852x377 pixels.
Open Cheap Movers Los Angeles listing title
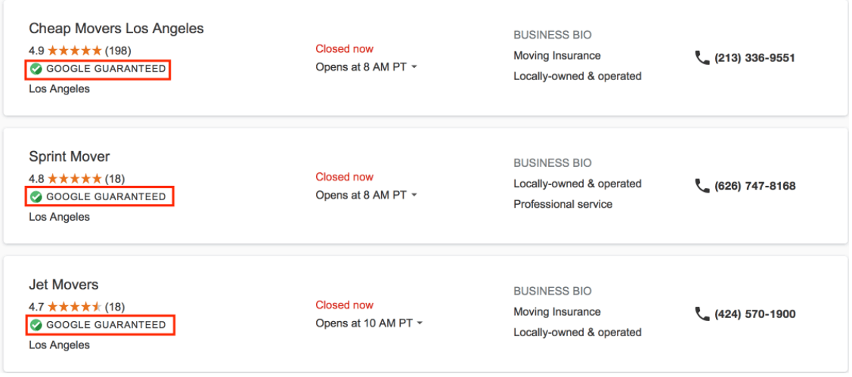(116, 28)
